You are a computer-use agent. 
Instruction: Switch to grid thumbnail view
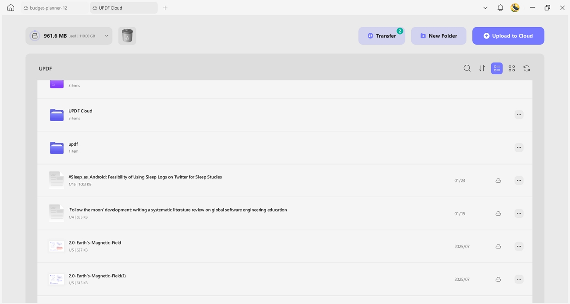click(512, 68)
